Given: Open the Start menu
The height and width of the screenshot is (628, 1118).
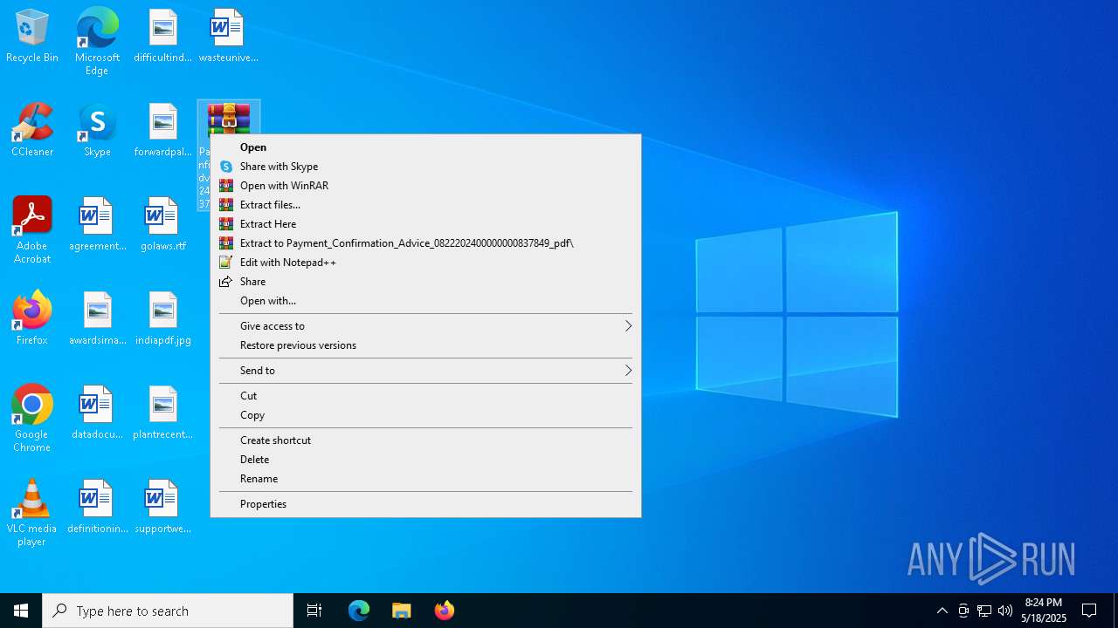Looking at the screenshot, I should (x=21, y=611).
